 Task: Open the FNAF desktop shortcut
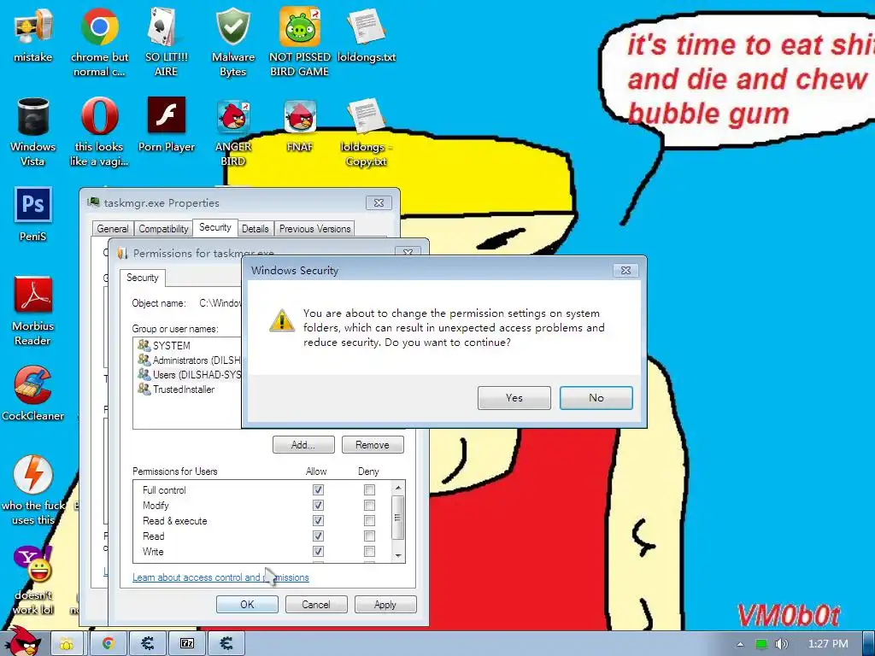pos(300,125)
